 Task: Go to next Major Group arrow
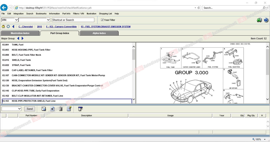[22, 38]
